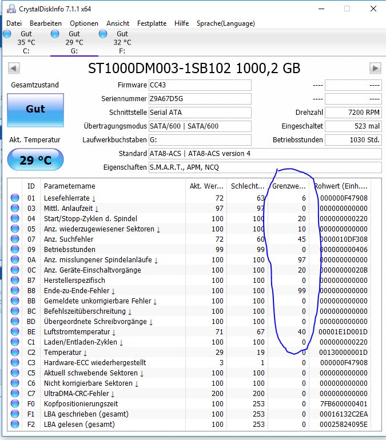Click status orb of Luftstromtemperatur row
Viewport: 386px width, 440px height.
click(x=15, y=331)
